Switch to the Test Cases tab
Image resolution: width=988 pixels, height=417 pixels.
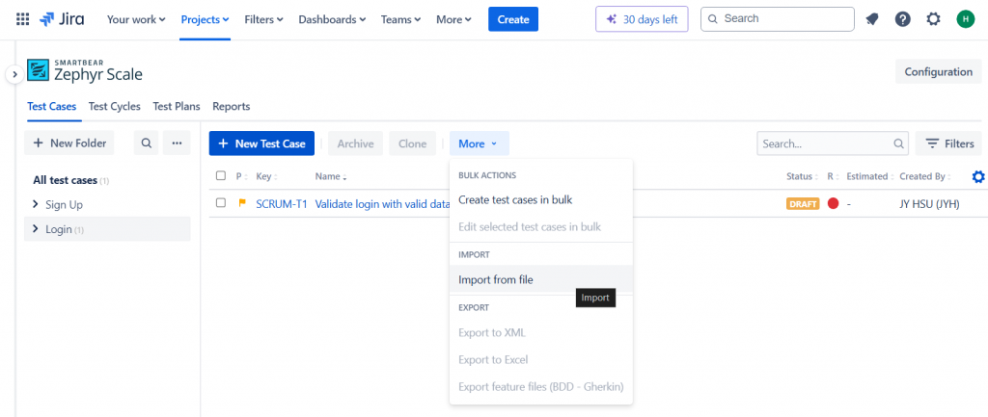(52, 106)
